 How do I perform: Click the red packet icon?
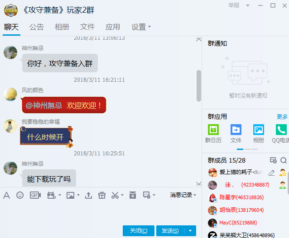(132, 195)
